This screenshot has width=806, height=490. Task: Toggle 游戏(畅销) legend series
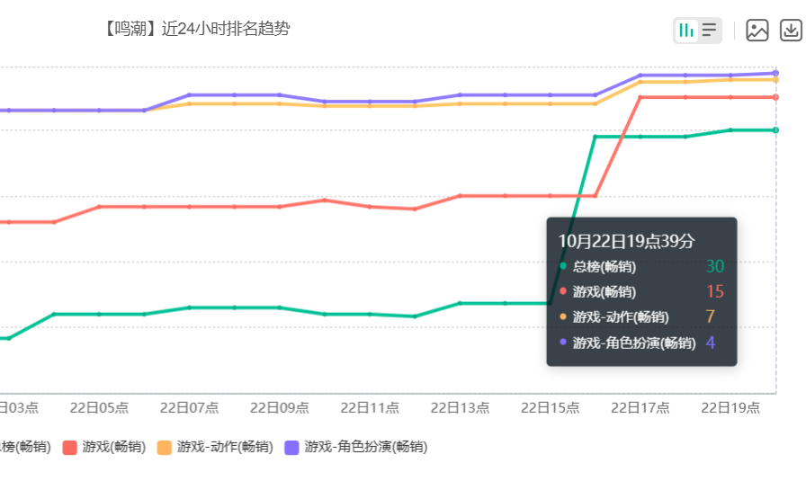pyautogui.click(x=104, y=447)
